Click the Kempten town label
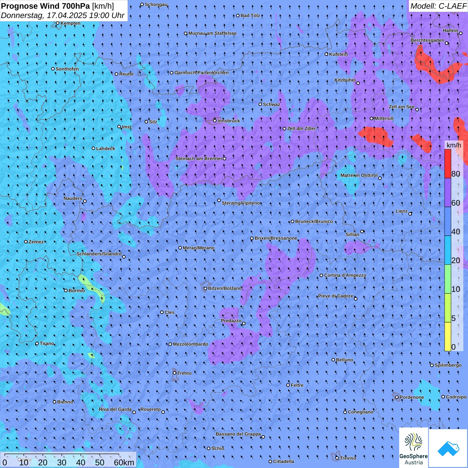This screenshot has height=468, width=468. 70,23
